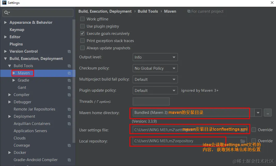Expand the Docker tree arrow
Screen dimensions: 276x166
tap(10, 152)
